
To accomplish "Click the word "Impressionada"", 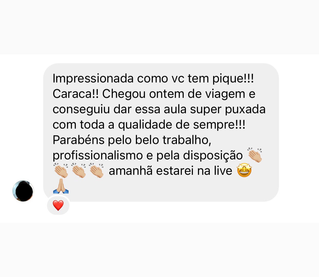I will coord(93,78).
